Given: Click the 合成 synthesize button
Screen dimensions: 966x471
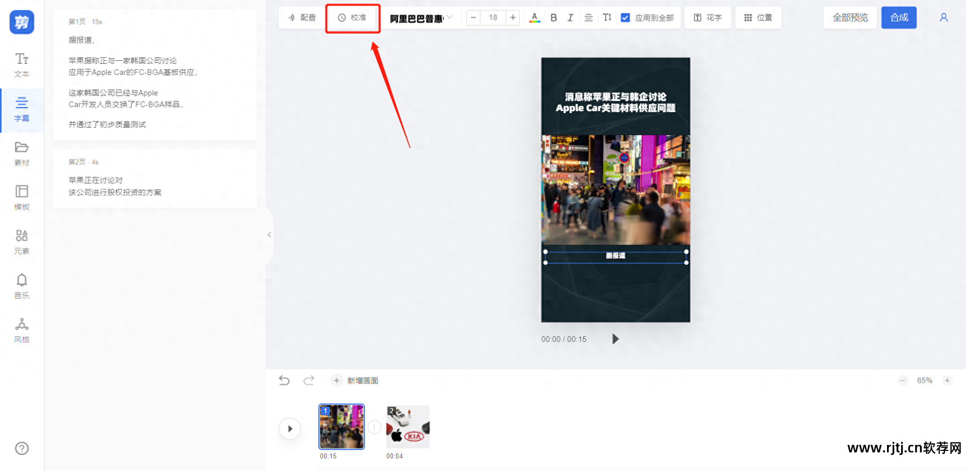Looking at the screenshot, I should point(899,17).
